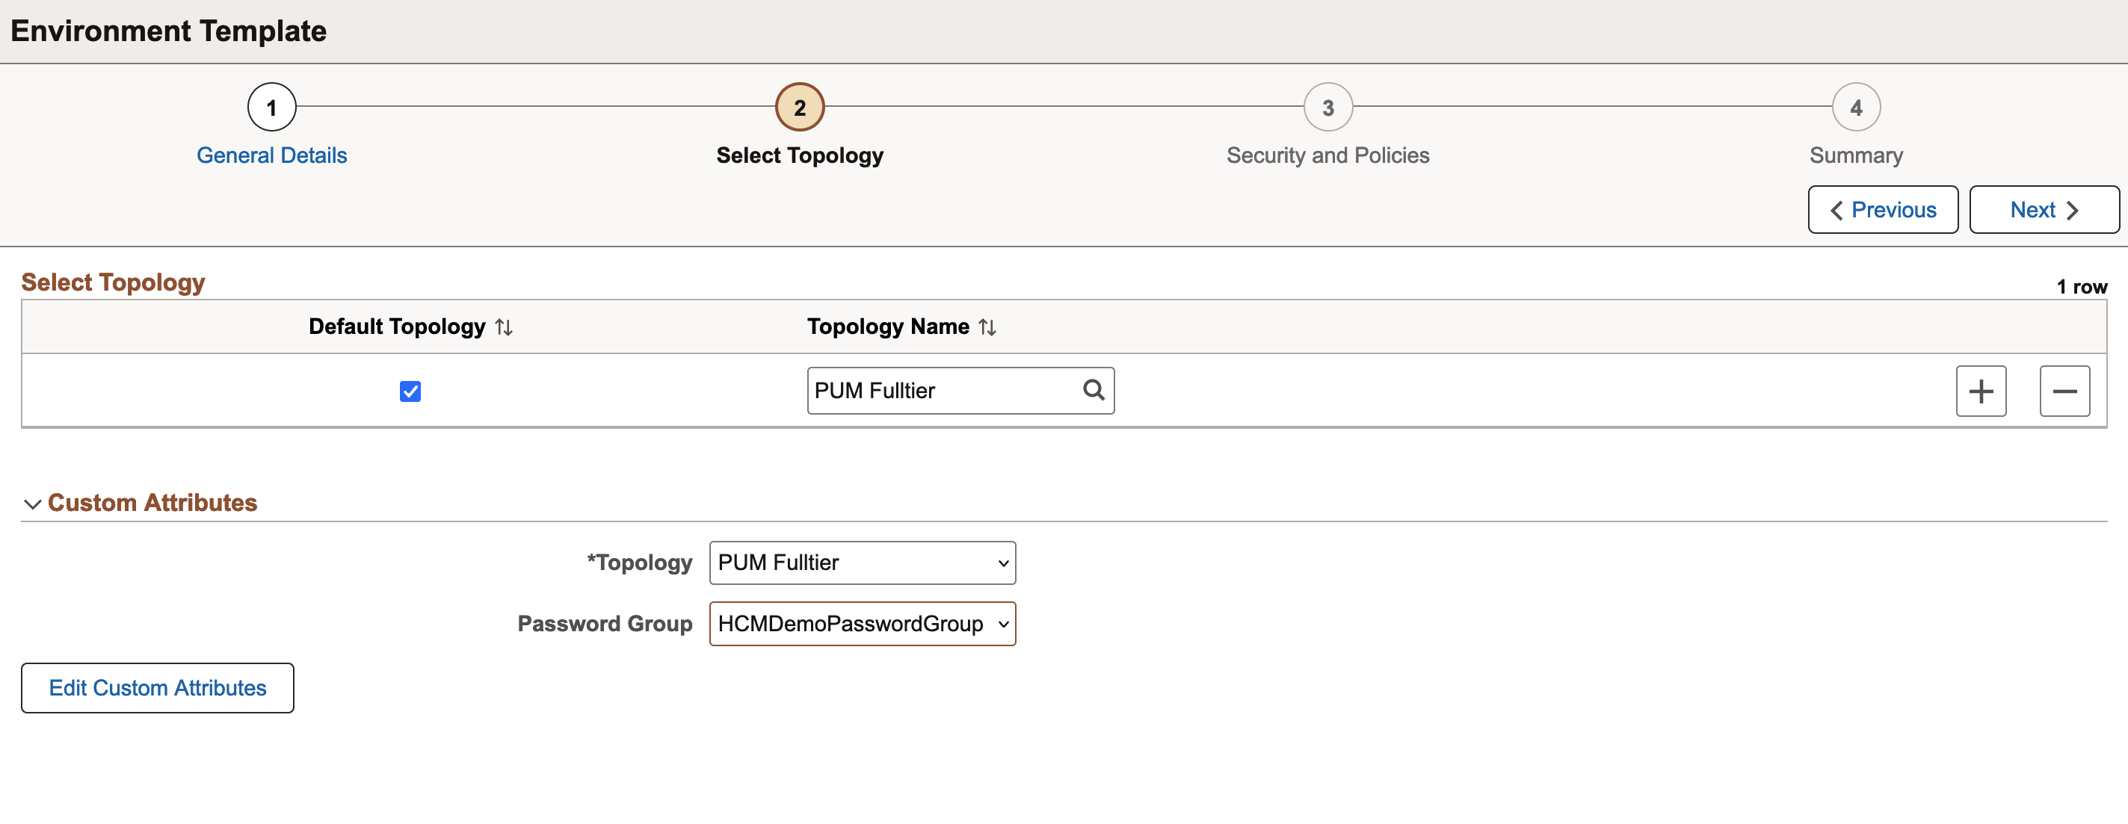This screenshot has height=824, width=2128.
Task: Click the Edit Custom Attributes button
Action: (x=157, y=687)
